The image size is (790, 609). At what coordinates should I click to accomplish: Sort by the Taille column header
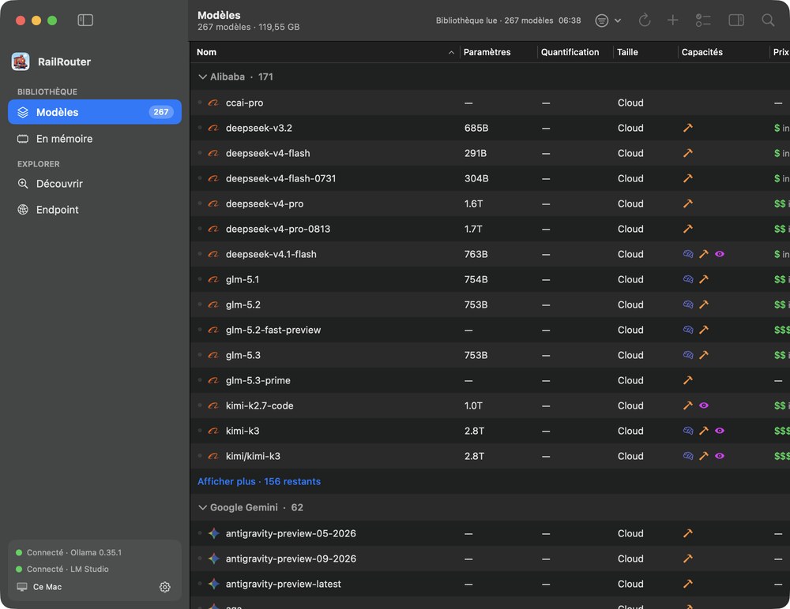[627, 52]
